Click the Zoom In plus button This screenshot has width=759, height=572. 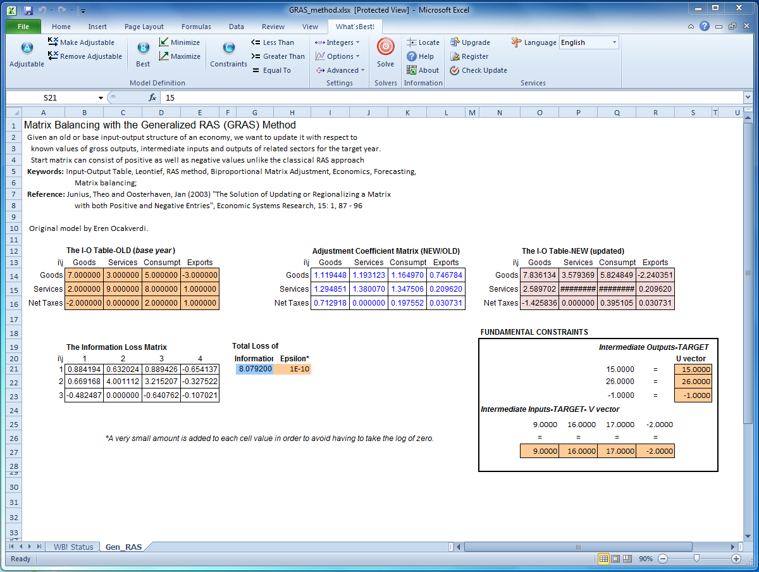pos(736,559)
